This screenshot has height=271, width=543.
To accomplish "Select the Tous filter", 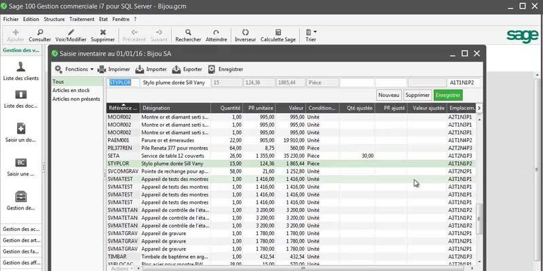I will [77, 82].
